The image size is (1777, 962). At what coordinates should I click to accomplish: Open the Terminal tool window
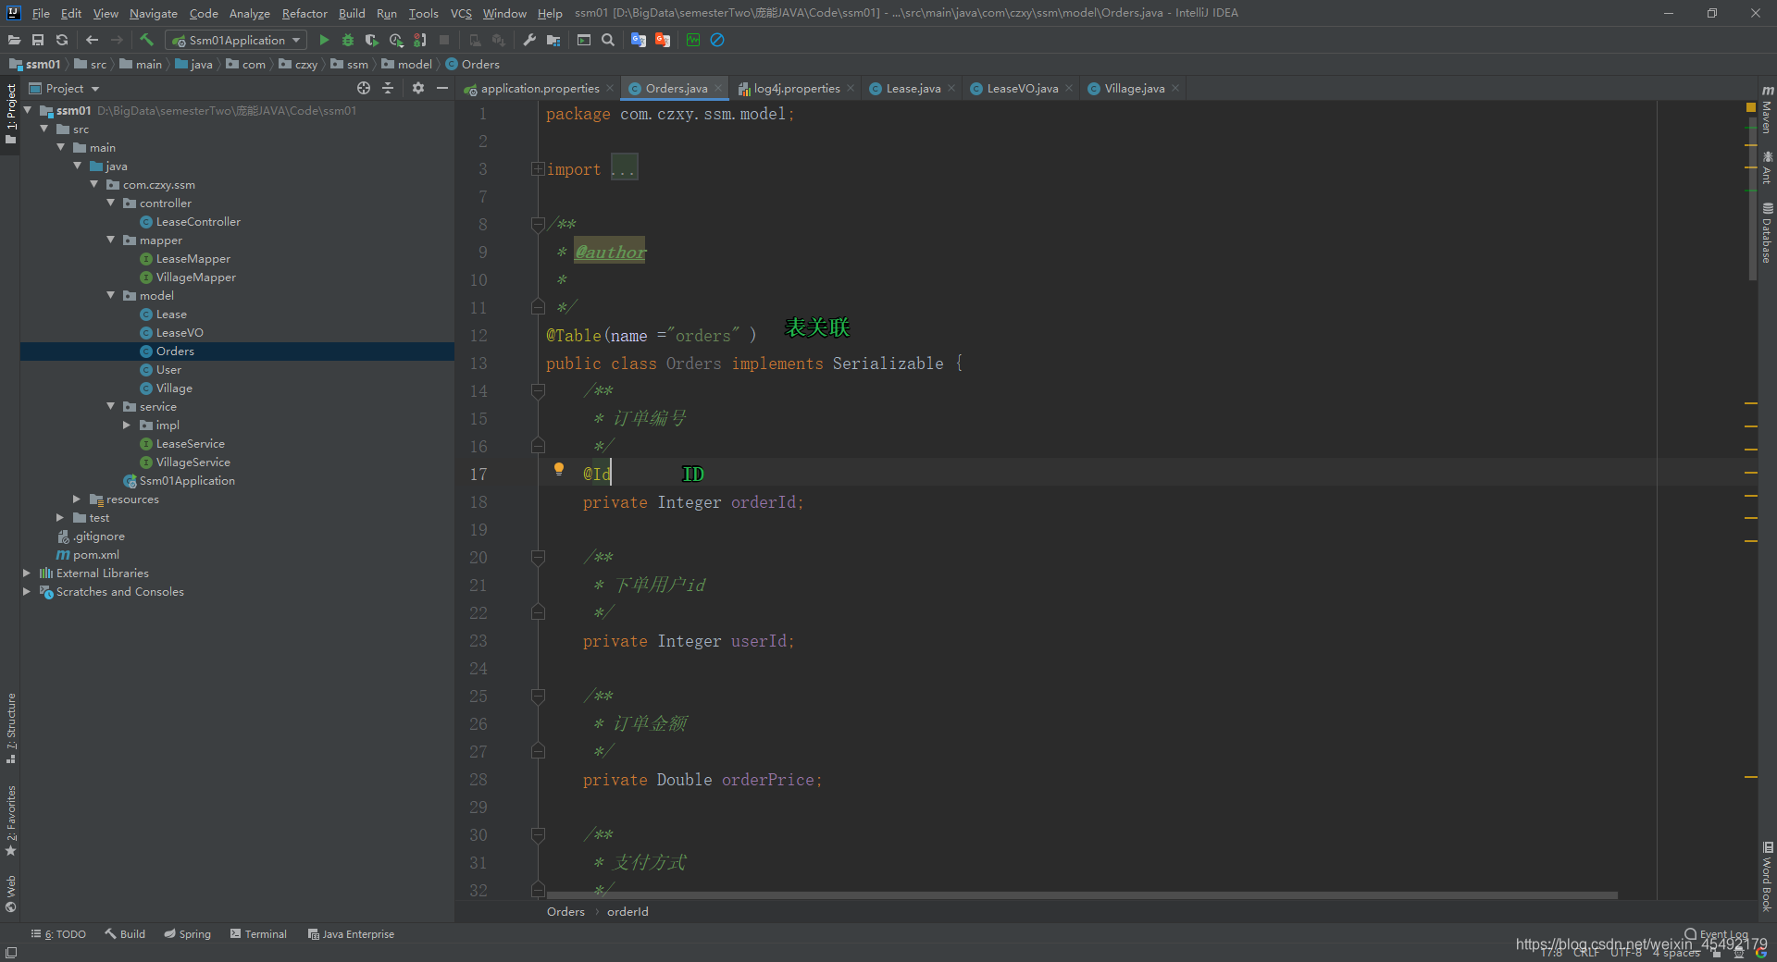pos(258,934)
